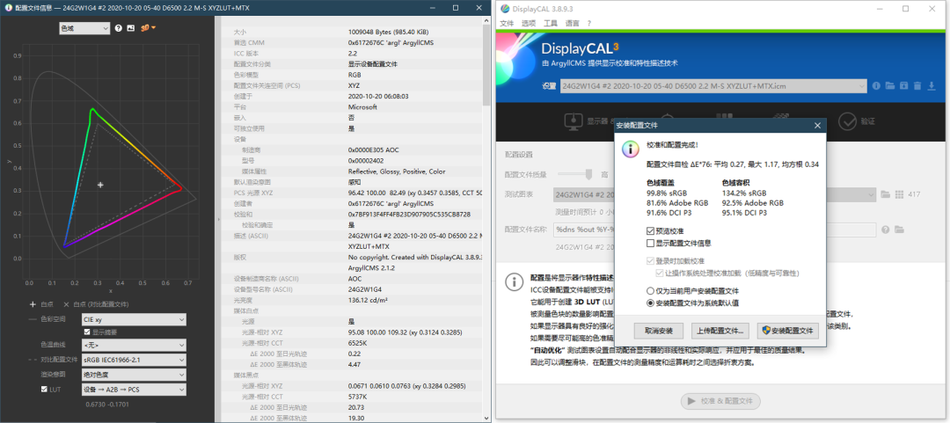Click the 登录时加载校准 checkbox

pyautogui.click(x=651, y=260)
